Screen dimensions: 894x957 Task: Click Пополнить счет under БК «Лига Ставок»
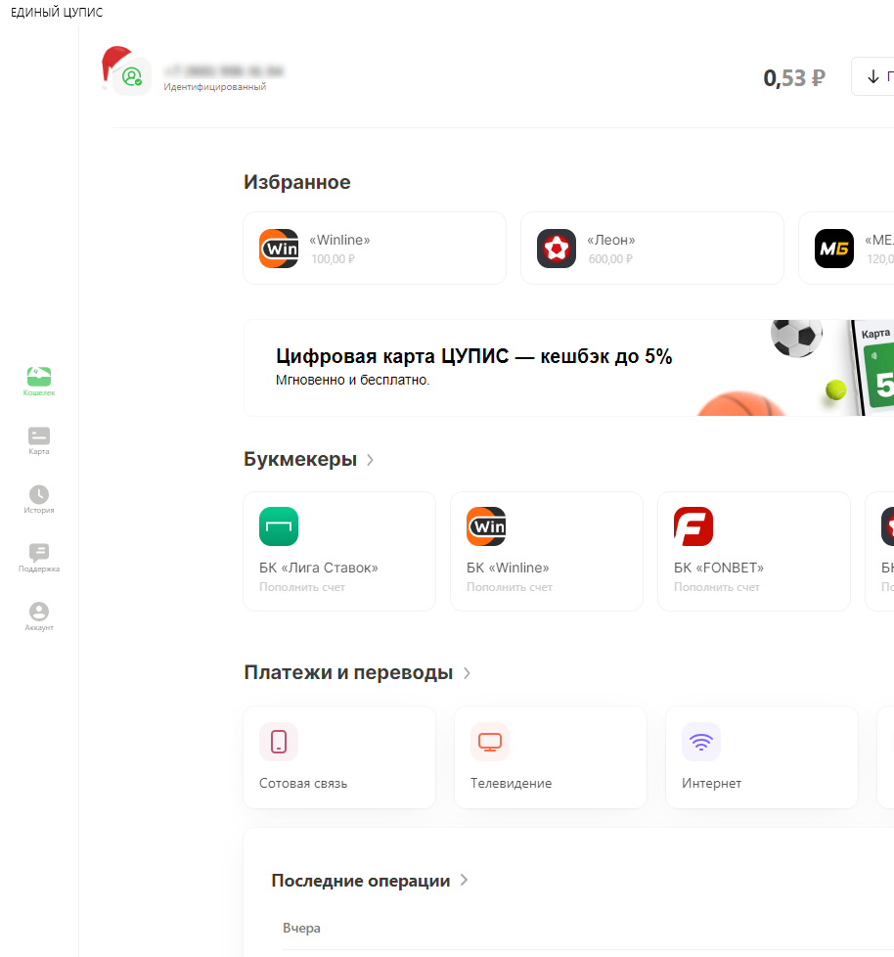302,587
